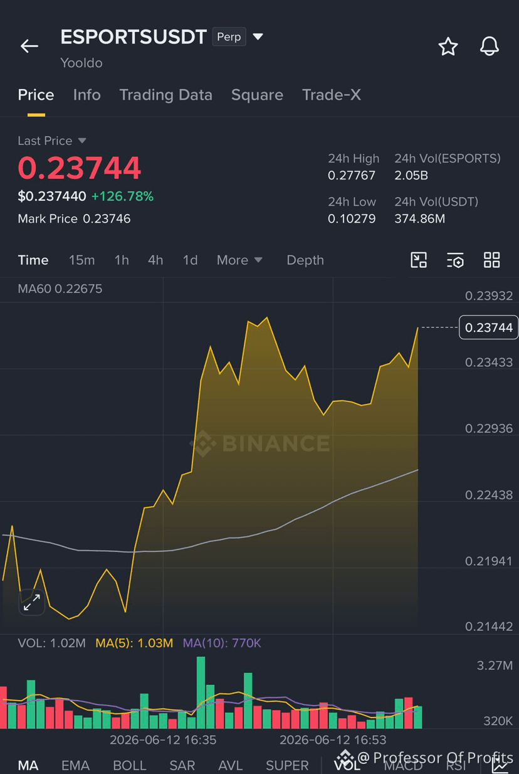Click the 24h Low value 0.10279
The image size is (519, 774).
tap(352, 219)
